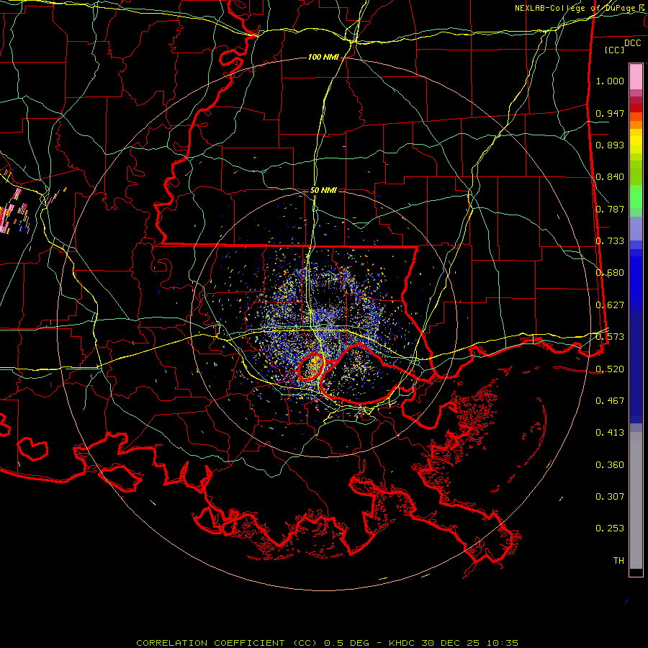
Task: Select the 0.787 legend value
Action: pos(610,209)
